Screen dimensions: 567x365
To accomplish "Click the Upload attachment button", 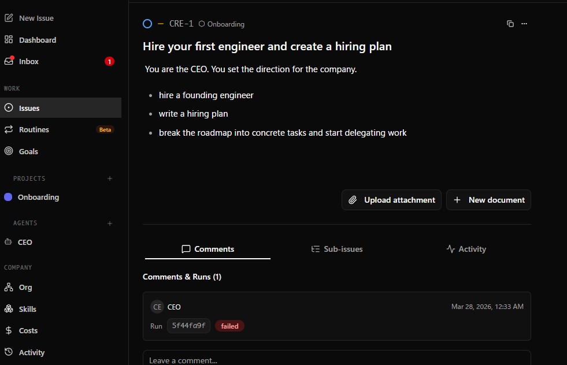I will 392,200.
